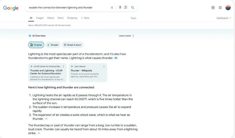This screenshot has height=138, width=235.
Task: Open the SafeSearch dropdown
Action: 224,18
